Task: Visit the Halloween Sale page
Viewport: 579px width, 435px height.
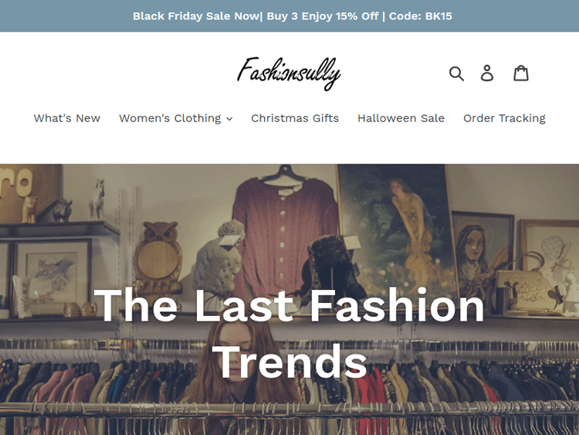Action: (x=401, y=118)
